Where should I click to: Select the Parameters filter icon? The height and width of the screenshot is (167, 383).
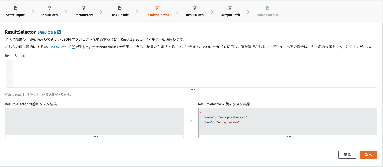pyautogui.click(x=84, y=8)
